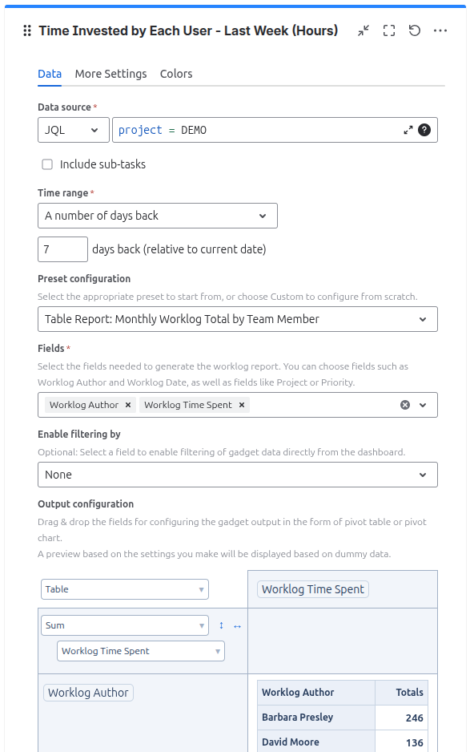The image size is (470, 752).
Task: Switch to the More Settings tab
Action: click(x=110, y=74)
